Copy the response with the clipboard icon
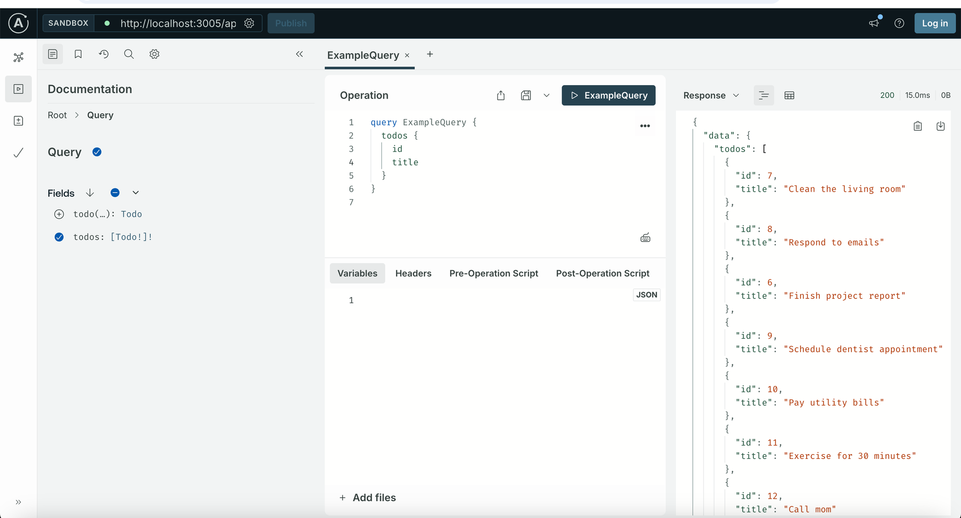This screenshot has height=518, width=961. [x=918, y=126]
